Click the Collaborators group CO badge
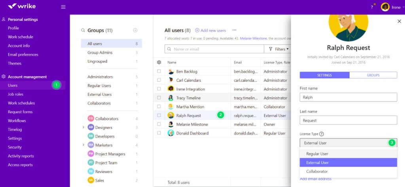This screenshot has width=405, height=187. [91, 118]
